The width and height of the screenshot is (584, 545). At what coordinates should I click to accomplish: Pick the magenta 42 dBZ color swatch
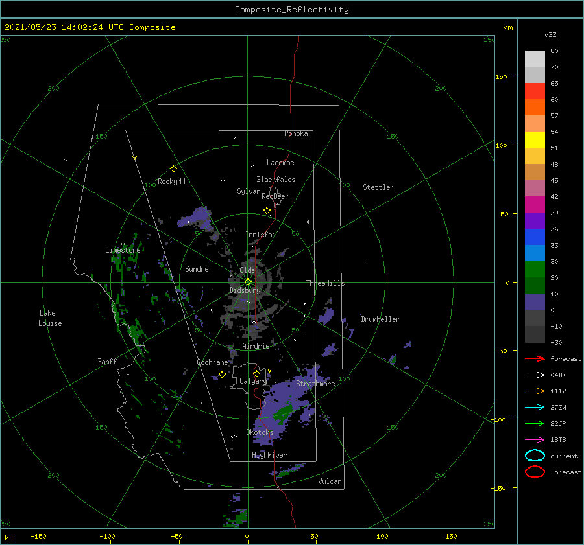pyautogui.click(x=535, y=204)
